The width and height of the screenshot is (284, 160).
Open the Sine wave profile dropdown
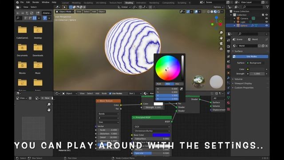coord(108,122)
